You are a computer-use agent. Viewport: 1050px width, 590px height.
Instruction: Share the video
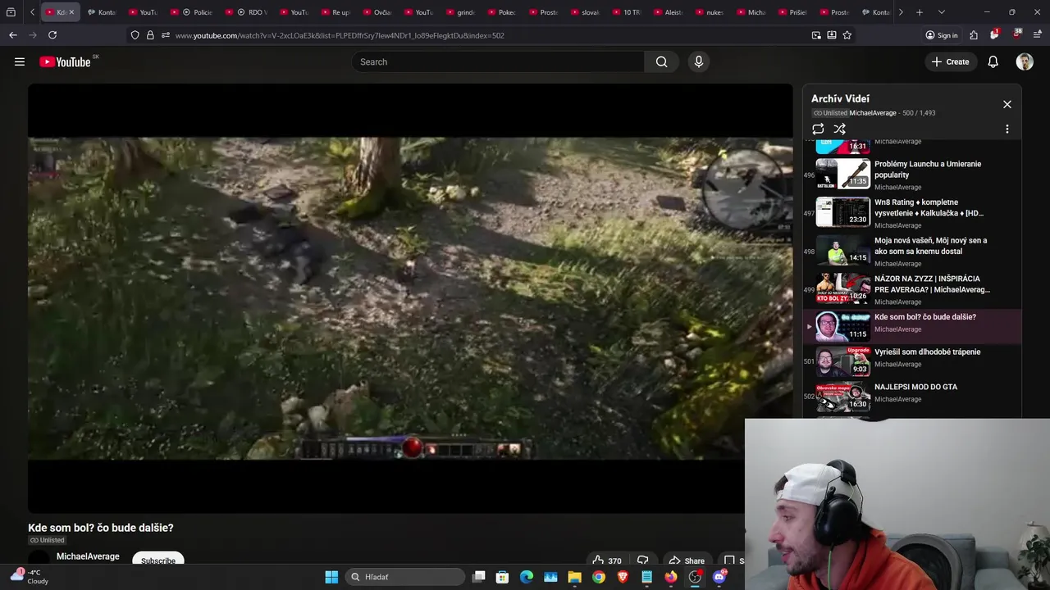click(x=687, y=560)
